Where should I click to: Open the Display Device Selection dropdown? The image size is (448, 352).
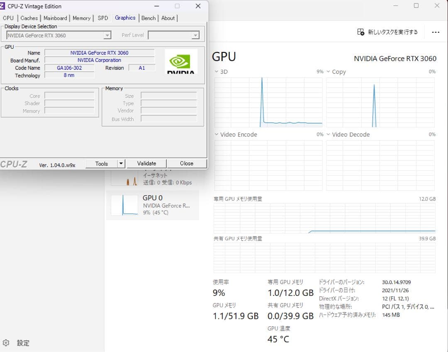(107, 36)
